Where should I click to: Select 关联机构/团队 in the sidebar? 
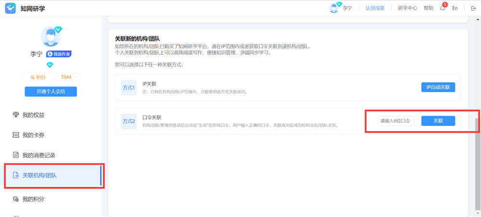click(51, 175)
